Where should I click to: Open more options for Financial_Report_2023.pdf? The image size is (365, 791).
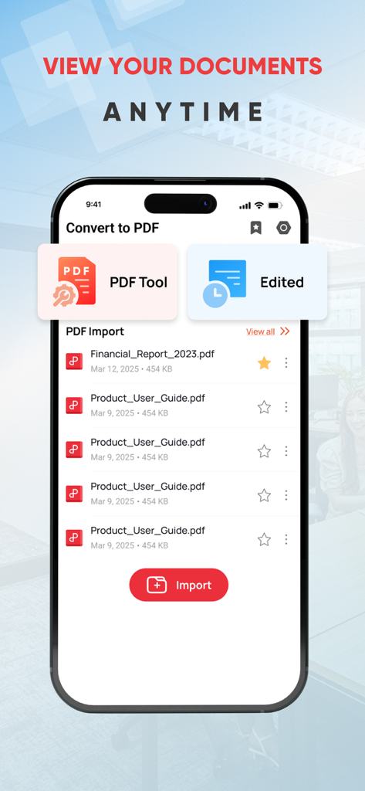pos(286,363)
